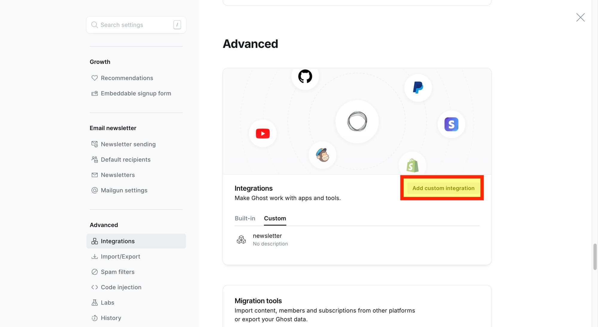
Task: Click the Mailgun settings at-sign icon
Action: 94,190
